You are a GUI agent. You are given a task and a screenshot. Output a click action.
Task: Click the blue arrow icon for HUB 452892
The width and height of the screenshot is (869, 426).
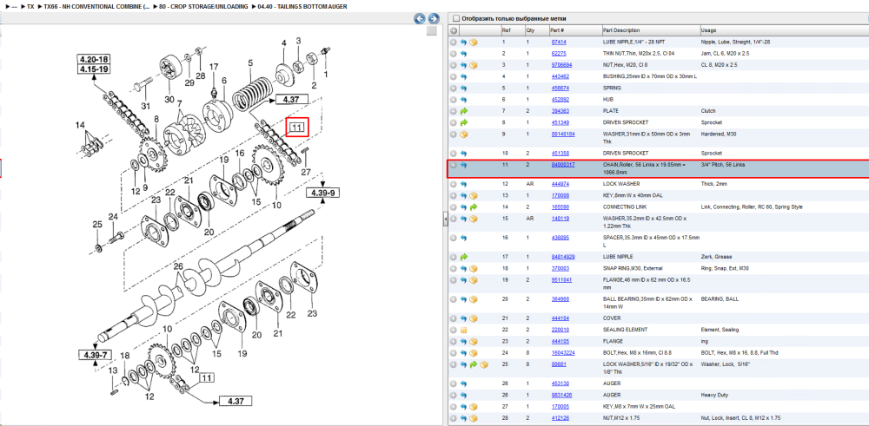463,100
